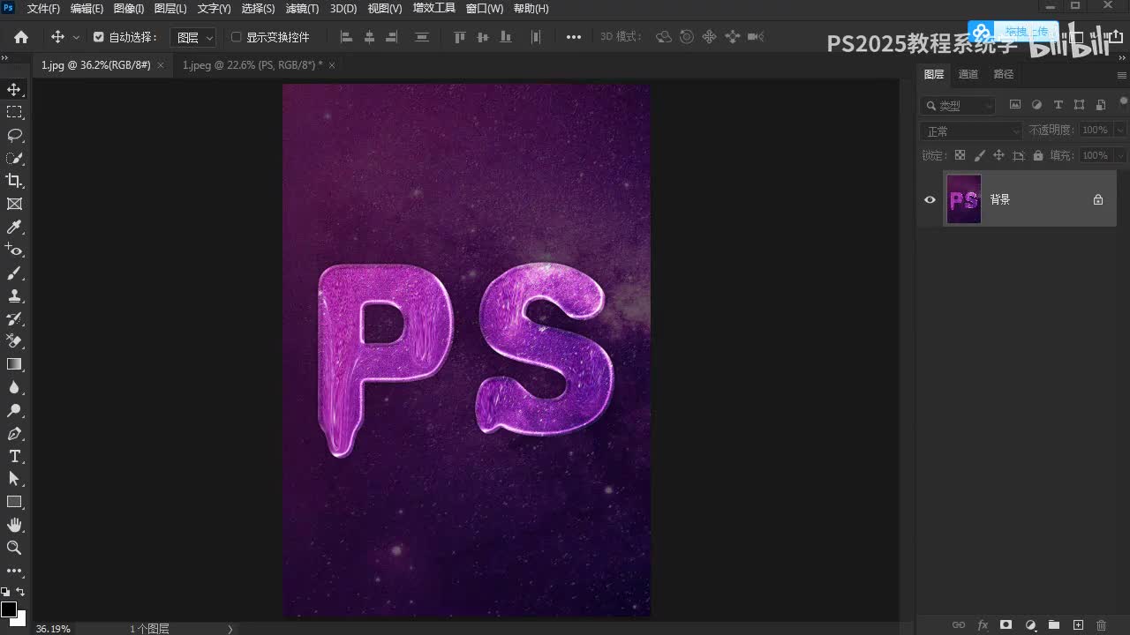1130x635 pixels.
Task: Open the 类型 layer filter dropdown
Action: pyautogui.click(x=958, y=105)
